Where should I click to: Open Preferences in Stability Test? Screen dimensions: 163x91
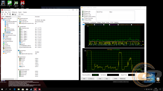click(123, 79)
